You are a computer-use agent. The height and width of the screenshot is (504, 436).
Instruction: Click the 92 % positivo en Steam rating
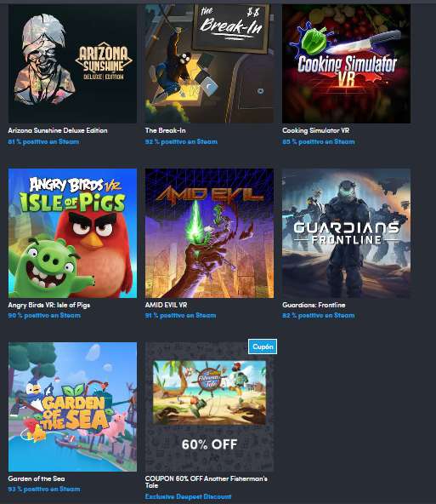[181, 141]
